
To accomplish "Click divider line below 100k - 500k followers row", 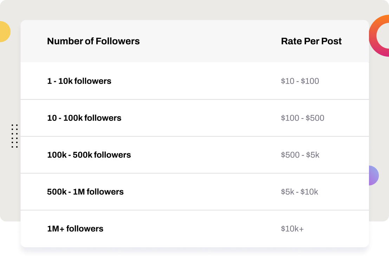I will [195, 173].
